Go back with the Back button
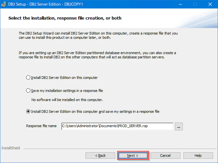Screen dimensions: 218x163 tap(100, 156)
